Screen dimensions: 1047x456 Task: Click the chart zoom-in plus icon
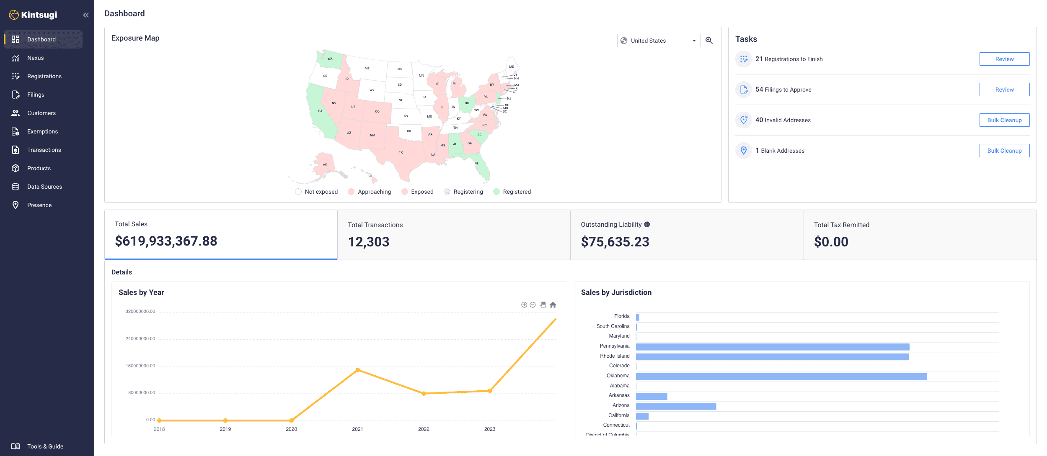(x=524, y=305)
